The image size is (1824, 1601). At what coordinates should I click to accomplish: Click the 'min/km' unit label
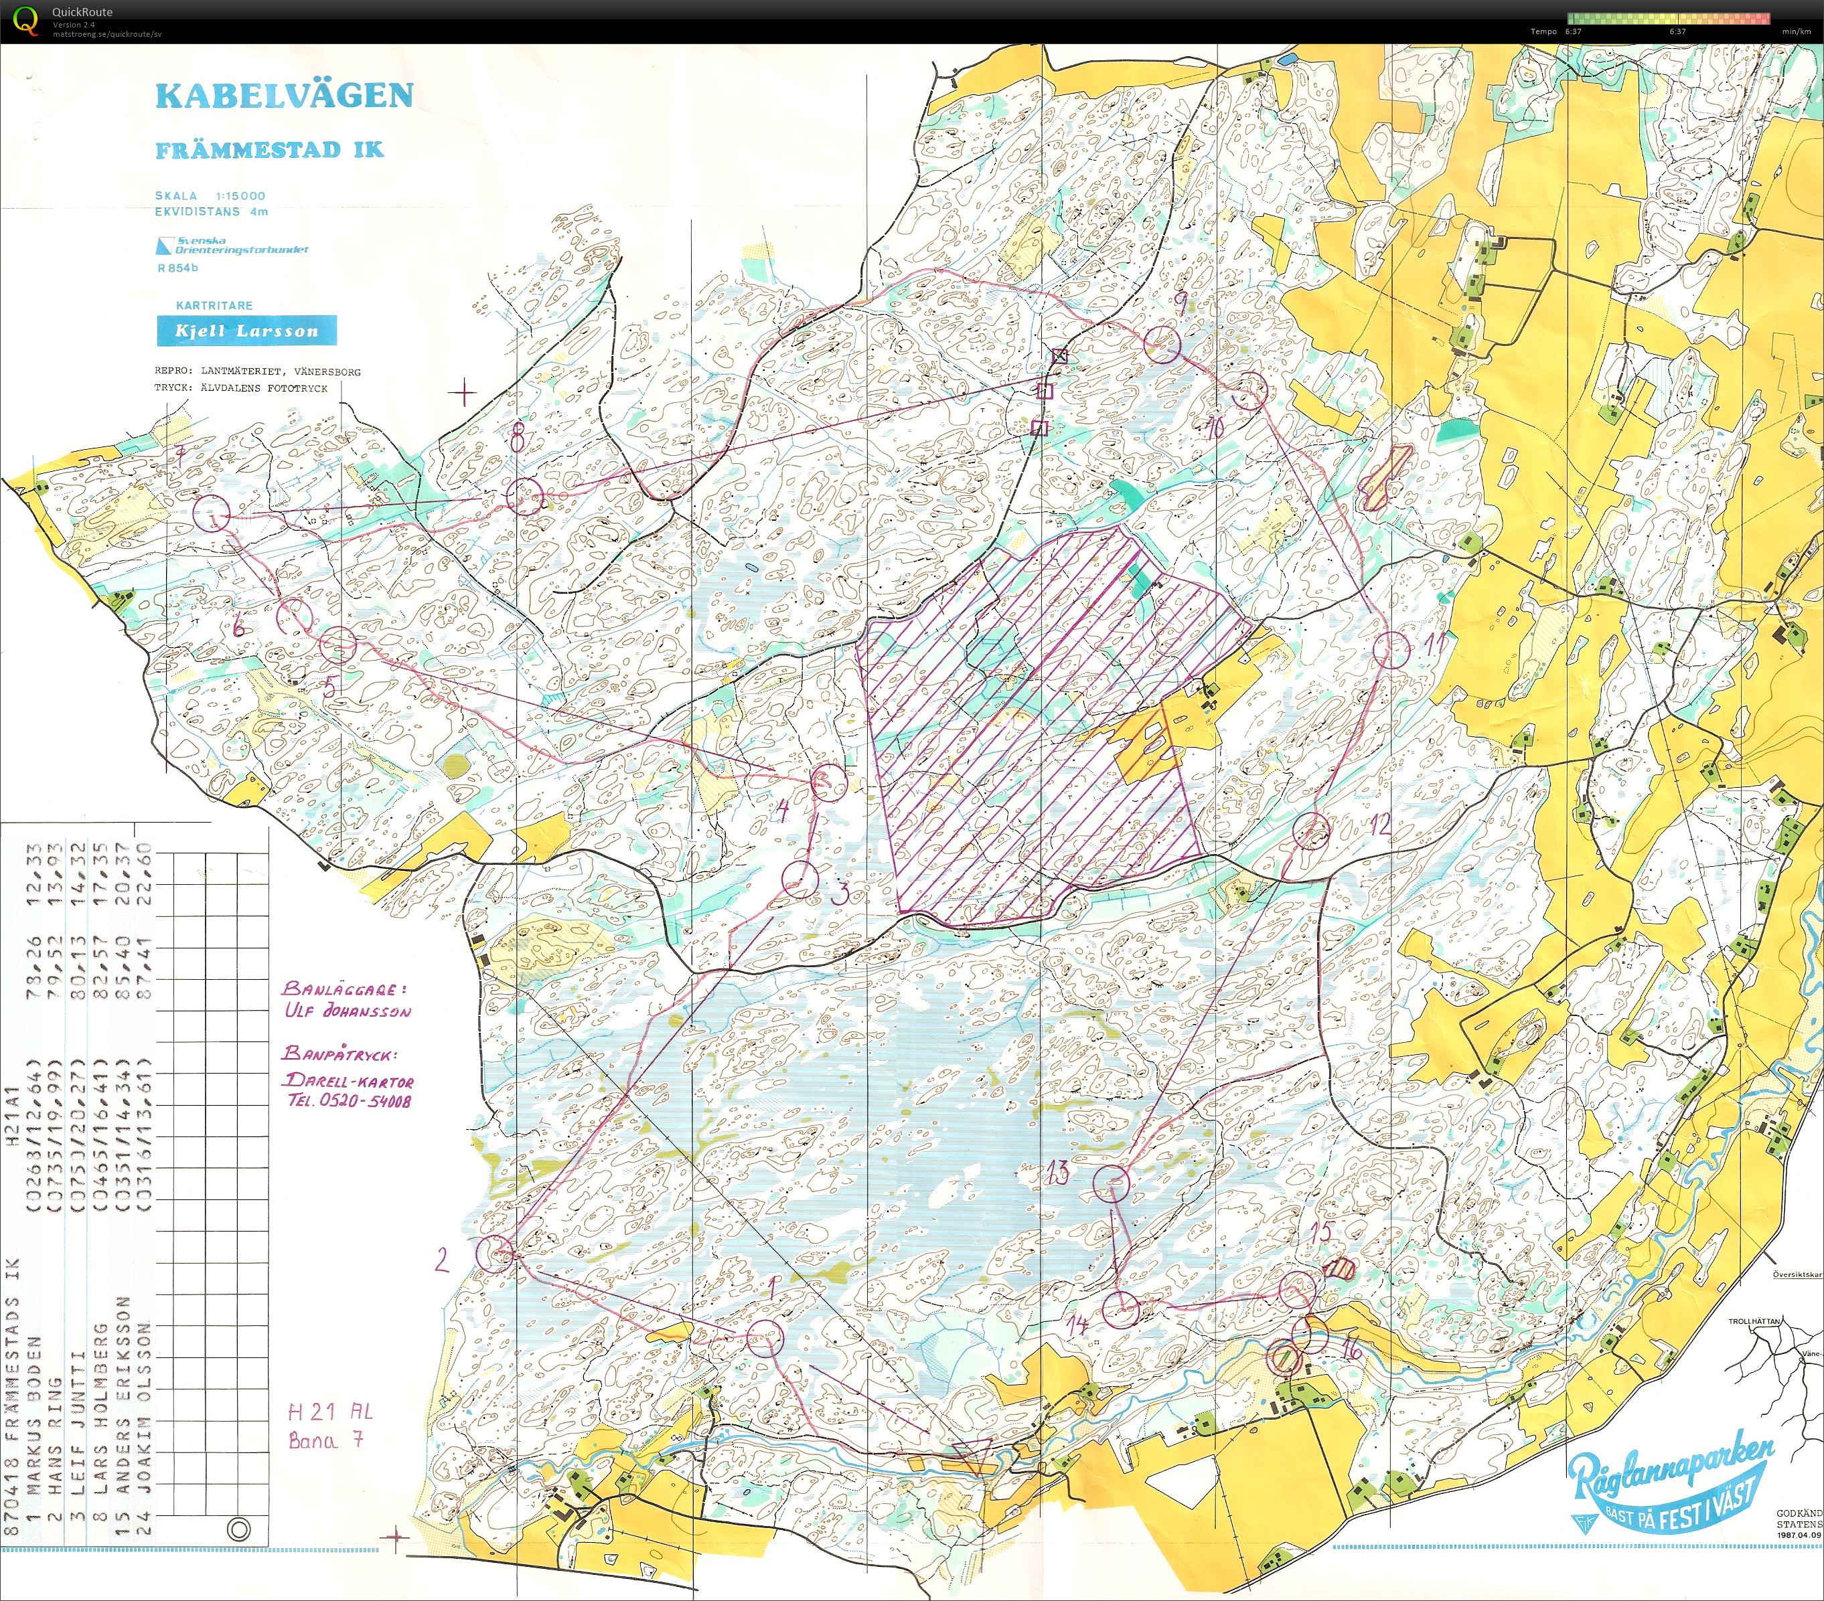point(1797,31)
